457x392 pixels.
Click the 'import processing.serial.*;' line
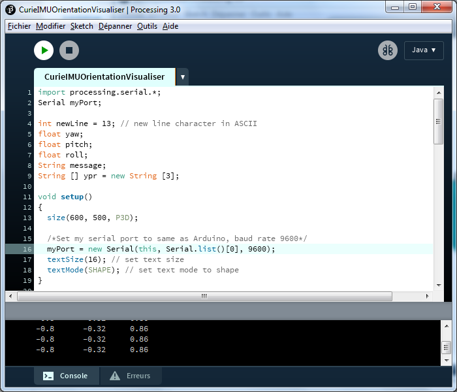99,93
